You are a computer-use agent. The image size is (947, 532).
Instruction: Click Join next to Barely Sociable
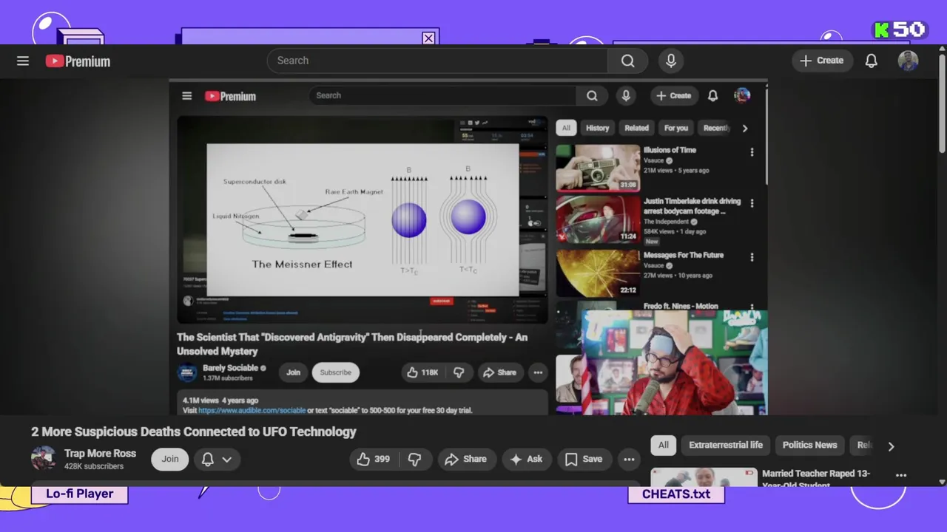coord(293,372)
